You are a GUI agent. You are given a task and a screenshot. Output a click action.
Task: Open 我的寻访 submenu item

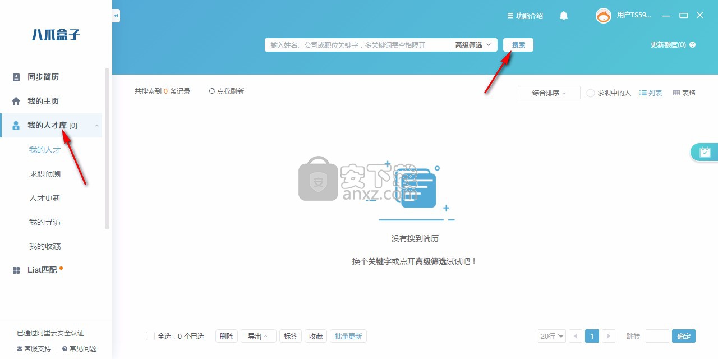(x=45, y=222)
